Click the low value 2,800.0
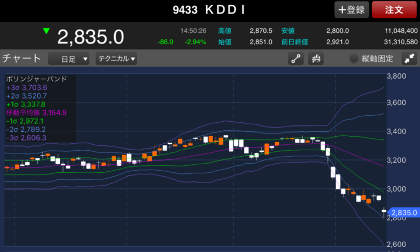420x252 pixels. 338,31
